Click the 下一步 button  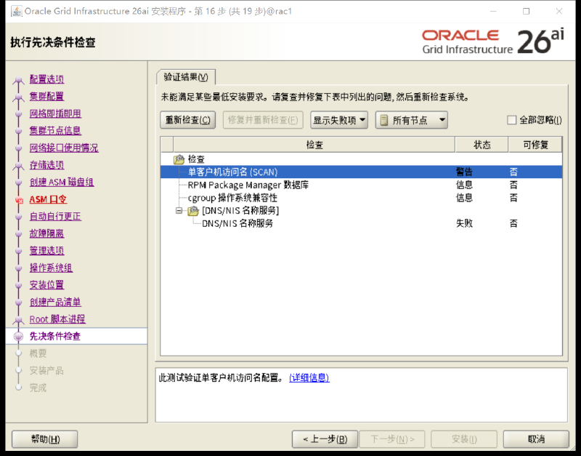coord(392,439)
